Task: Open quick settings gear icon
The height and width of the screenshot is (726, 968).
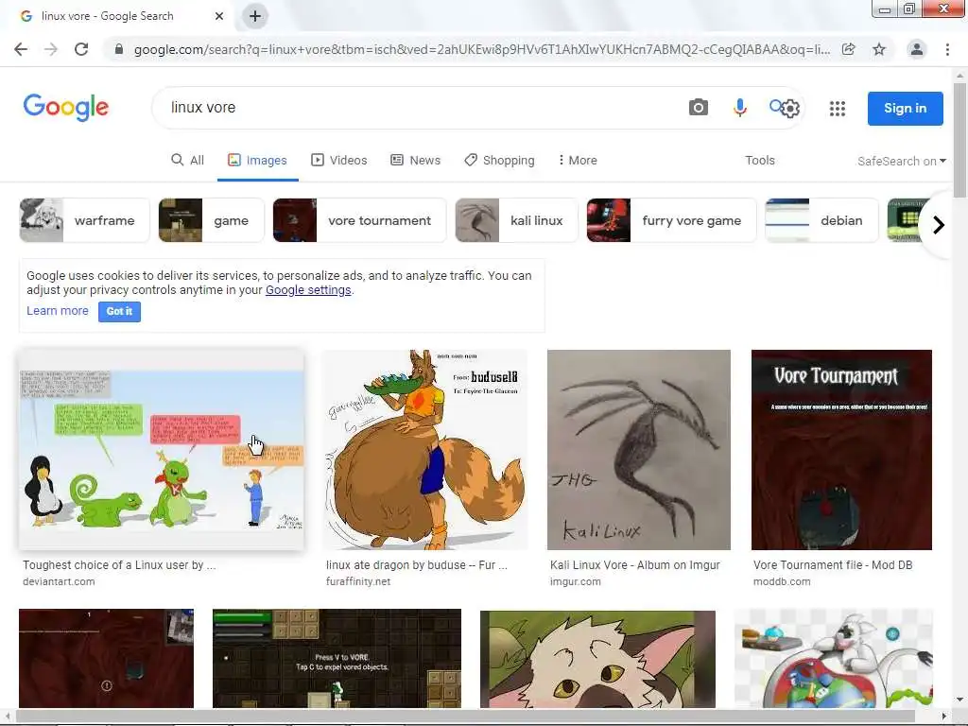Action: (x=791, y=109)
